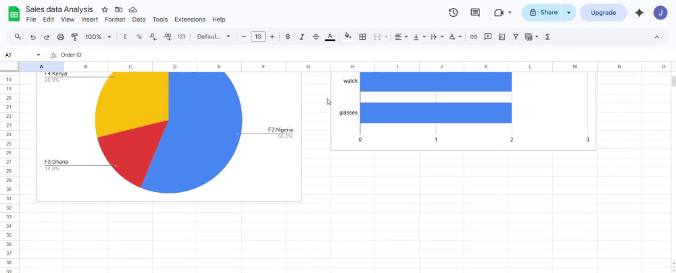The width and height of the screenshot is (676, 273).
Task: Toggle bold formatting
Action: click(x=288, y=37)
